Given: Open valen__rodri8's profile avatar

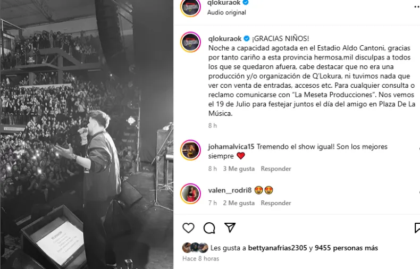Looking at the screenshot, I should [190, 194].
